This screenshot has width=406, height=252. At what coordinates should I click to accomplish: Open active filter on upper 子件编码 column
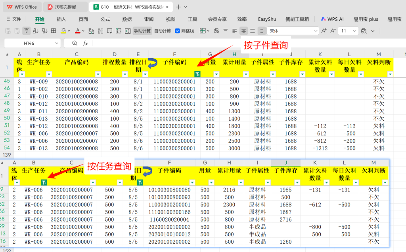click(x=197, y=74)
